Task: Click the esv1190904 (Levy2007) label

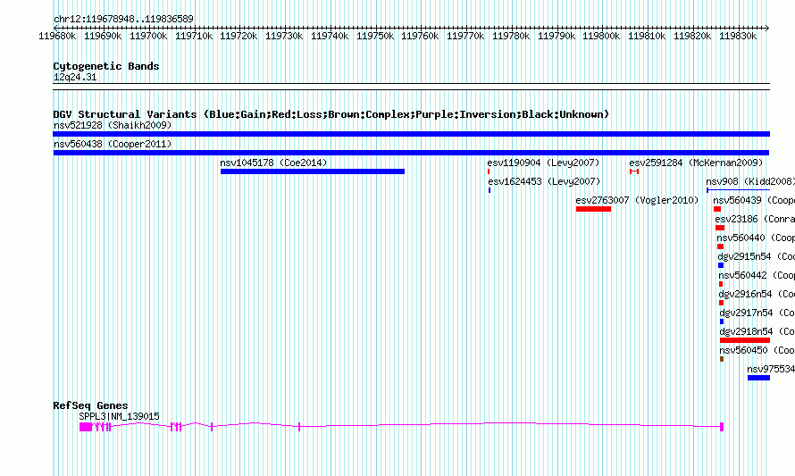Action: click(543, 163)
